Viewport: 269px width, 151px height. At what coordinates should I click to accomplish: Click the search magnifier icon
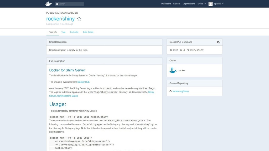click(x=57, y=4)
